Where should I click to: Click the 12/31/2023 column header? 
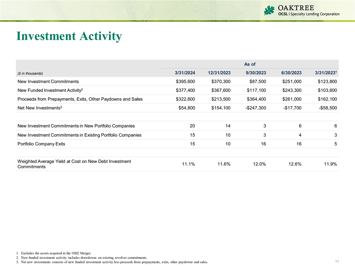(x=219, y=73)
